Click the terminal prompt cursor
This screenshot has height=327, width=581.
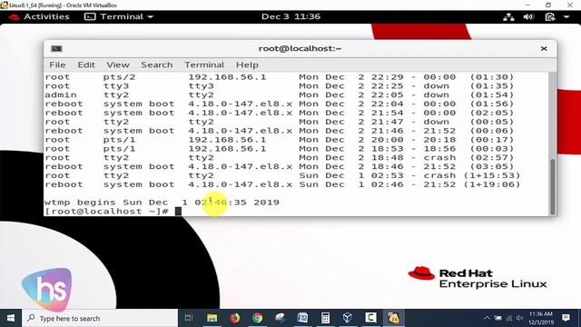tap(178, 211)
